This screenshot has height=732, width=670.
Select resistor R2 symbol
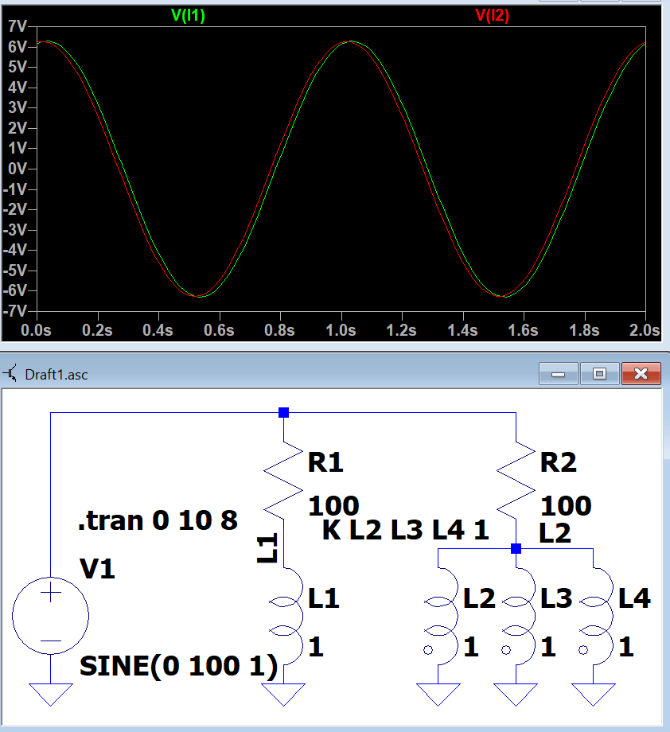click(516, 481)
